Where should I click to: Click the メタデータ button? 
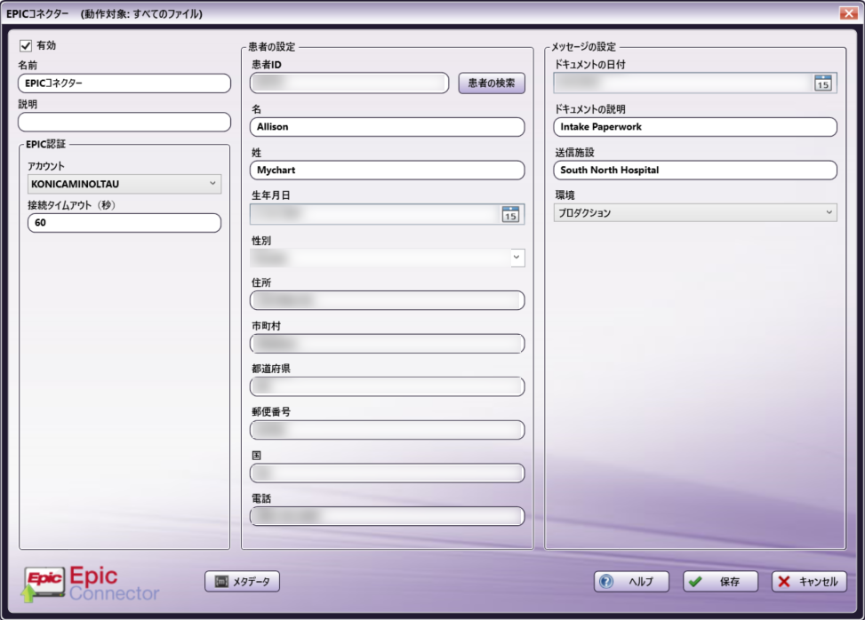click(242, 582)
